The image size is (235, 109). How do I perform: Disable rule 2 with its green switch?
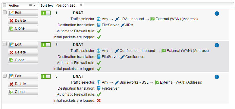pyautogui.click(x=46, y=45)
